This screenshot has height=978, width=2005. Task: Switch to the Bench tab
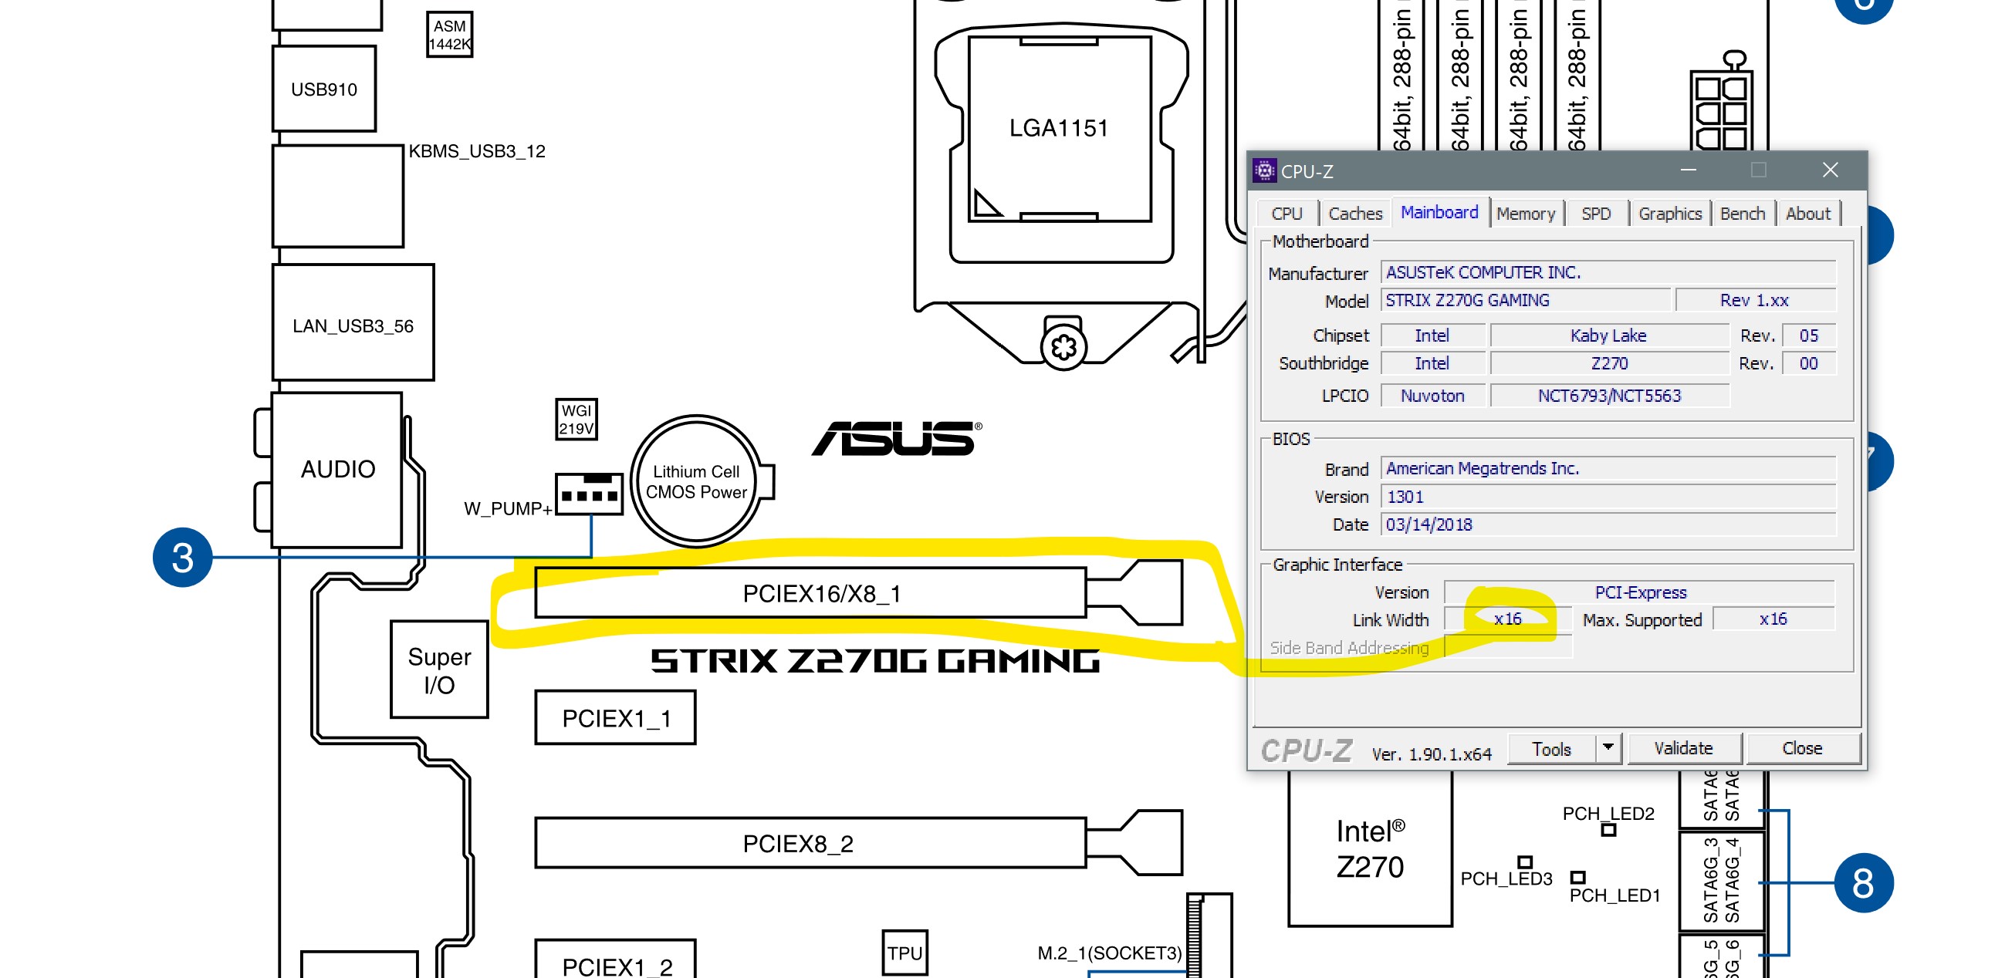[1742, 213]
